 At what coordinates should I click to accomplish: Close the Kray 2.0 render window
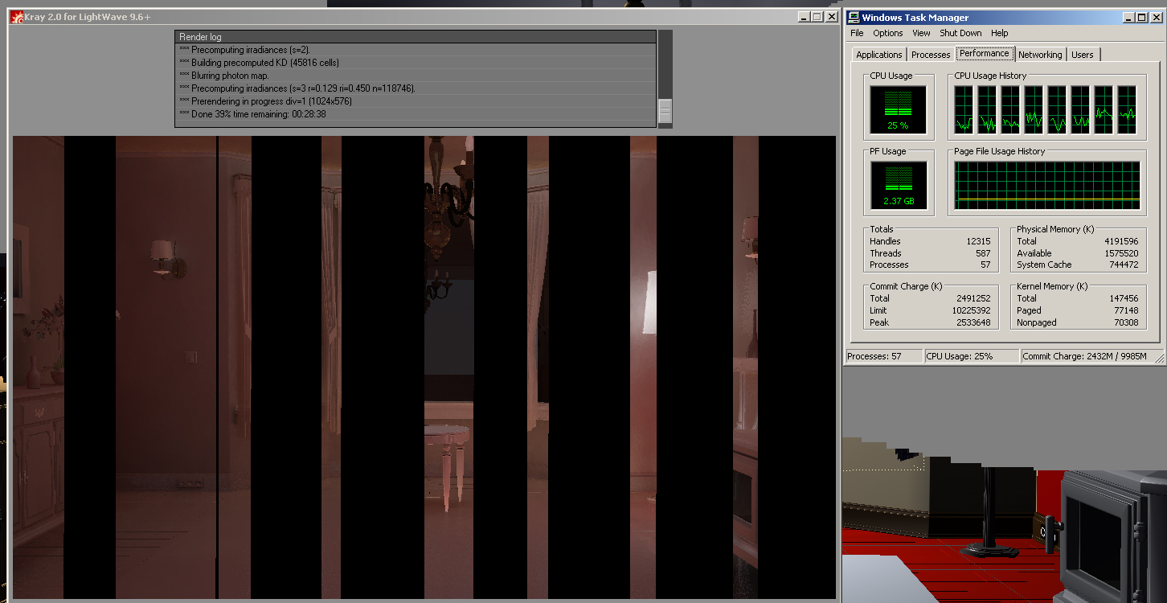[x=830, y=17]
